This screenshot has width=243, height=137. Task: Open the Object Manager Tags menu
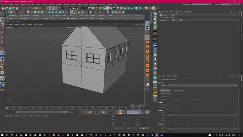181,12
